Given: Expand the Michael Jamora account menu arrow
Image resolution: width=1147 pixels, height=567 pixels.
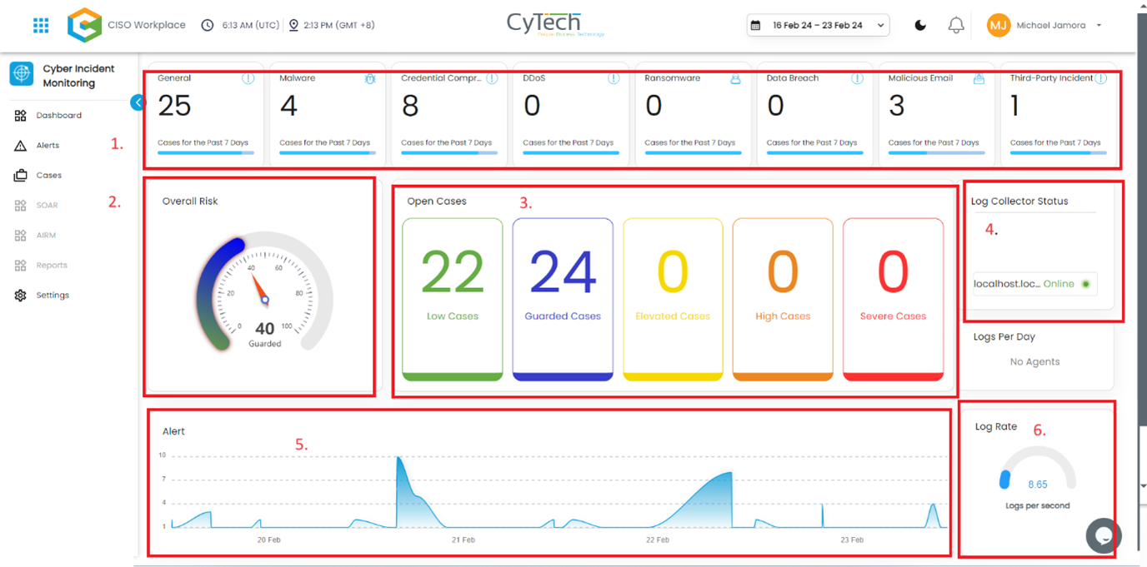Looking at the screenshot, I should click(x=1099, y=26).
